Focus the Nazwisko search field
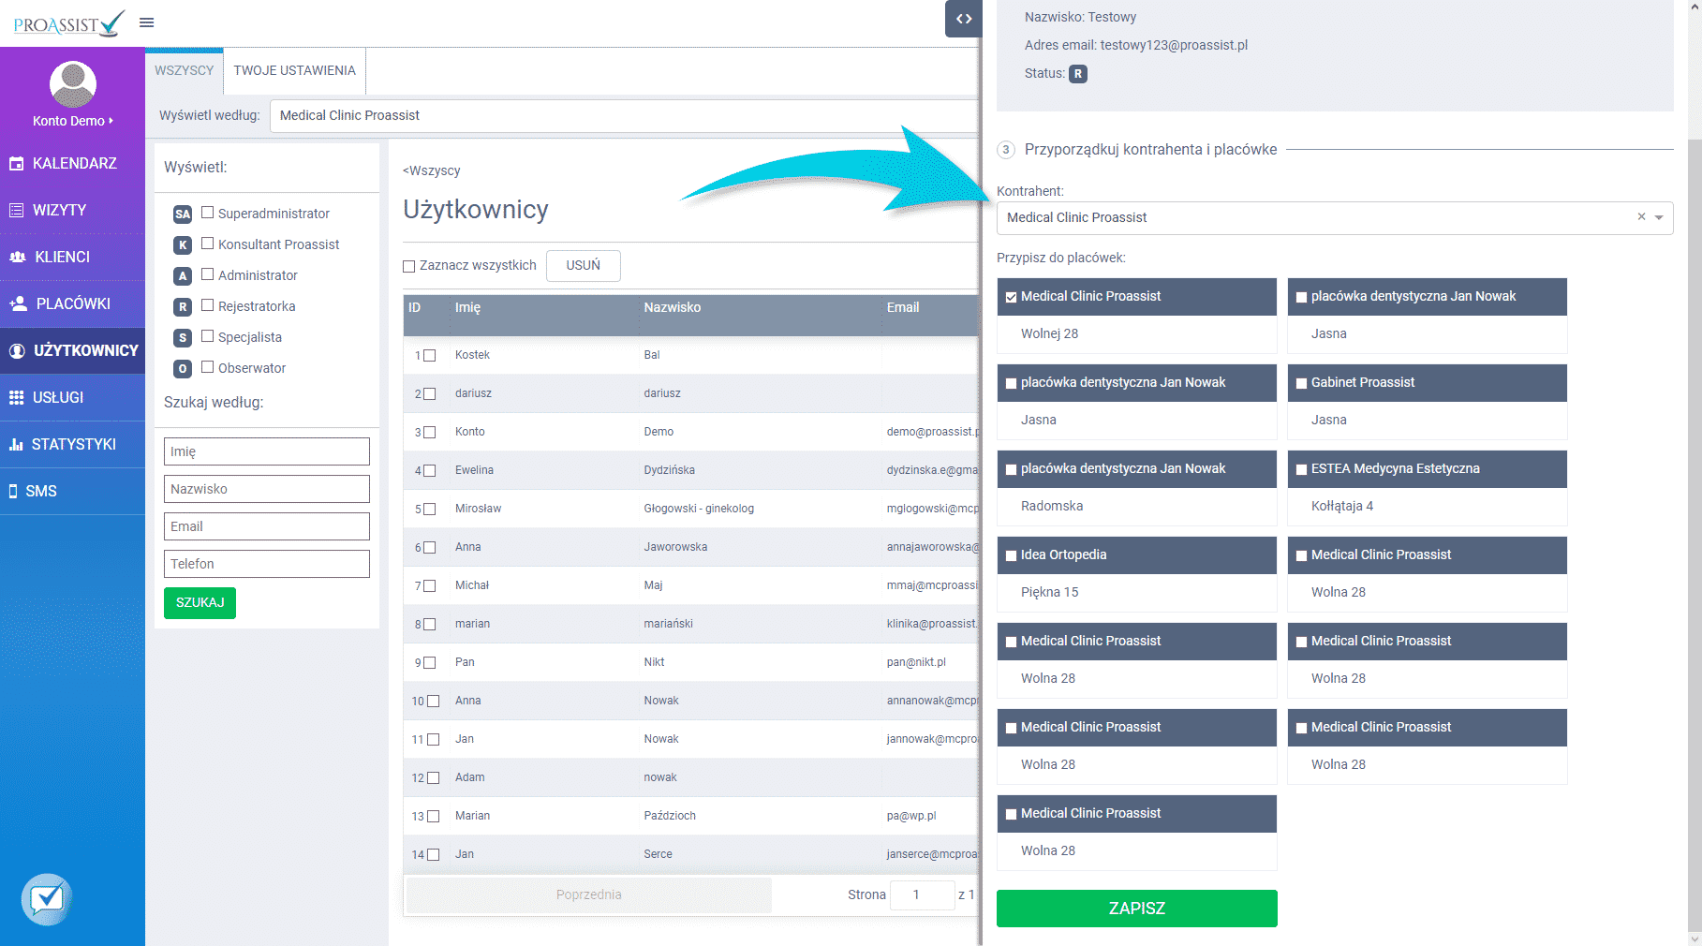The height and width of the screenshot is (946, 1702). click(x=267, y=489)
